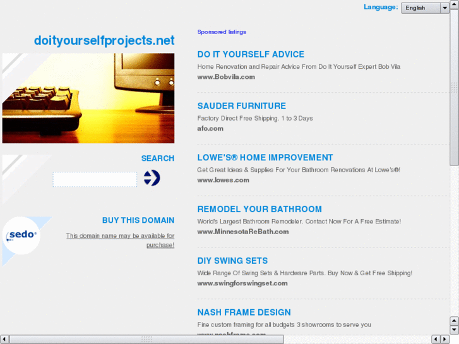Viewport: 459px width, 344px height.
Task: Click the BUY THIS DOMAIN heading
Action: coord(138,220)
